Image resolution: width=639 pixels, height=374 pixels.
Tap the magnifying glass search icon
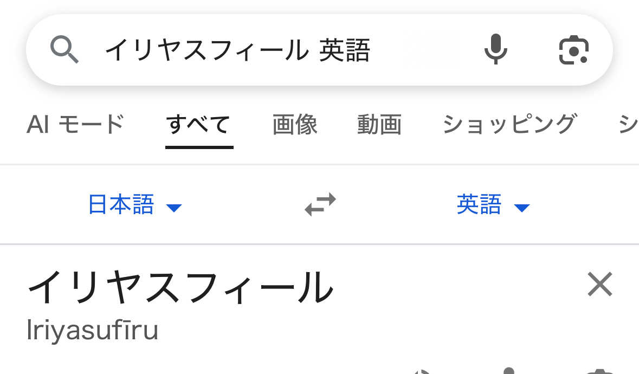coord(64,50)
